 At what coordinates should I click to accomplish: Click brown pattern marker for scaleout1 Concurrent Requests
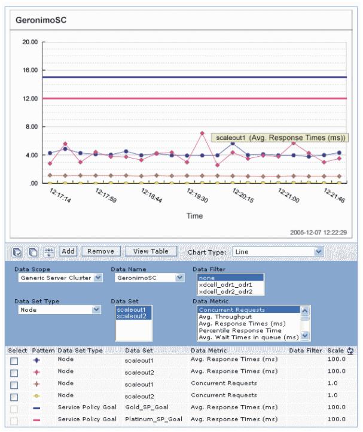pos(36,384)
